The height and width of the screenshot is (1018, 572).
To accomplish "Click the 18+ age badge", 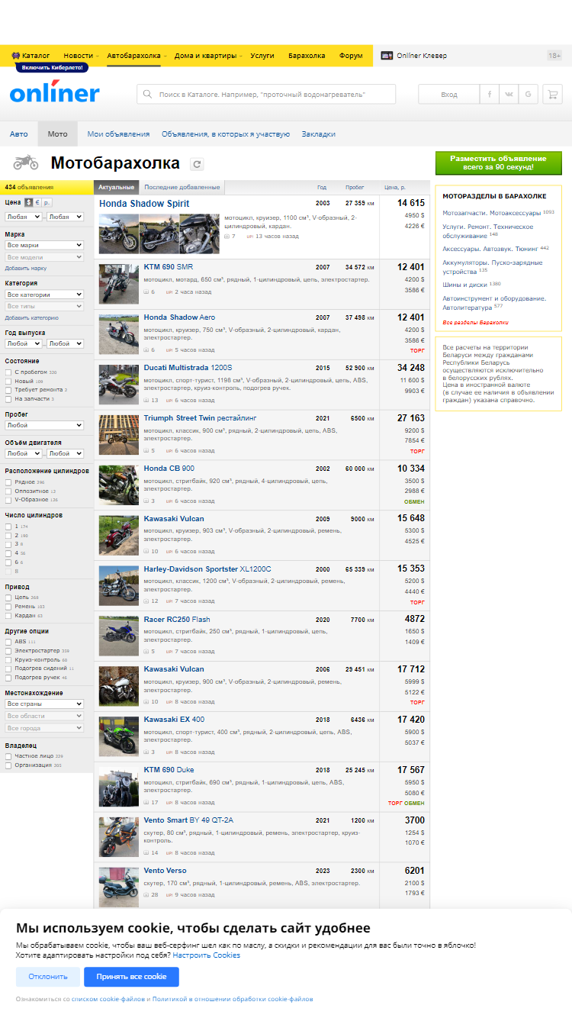I will [x=554, y=56].
